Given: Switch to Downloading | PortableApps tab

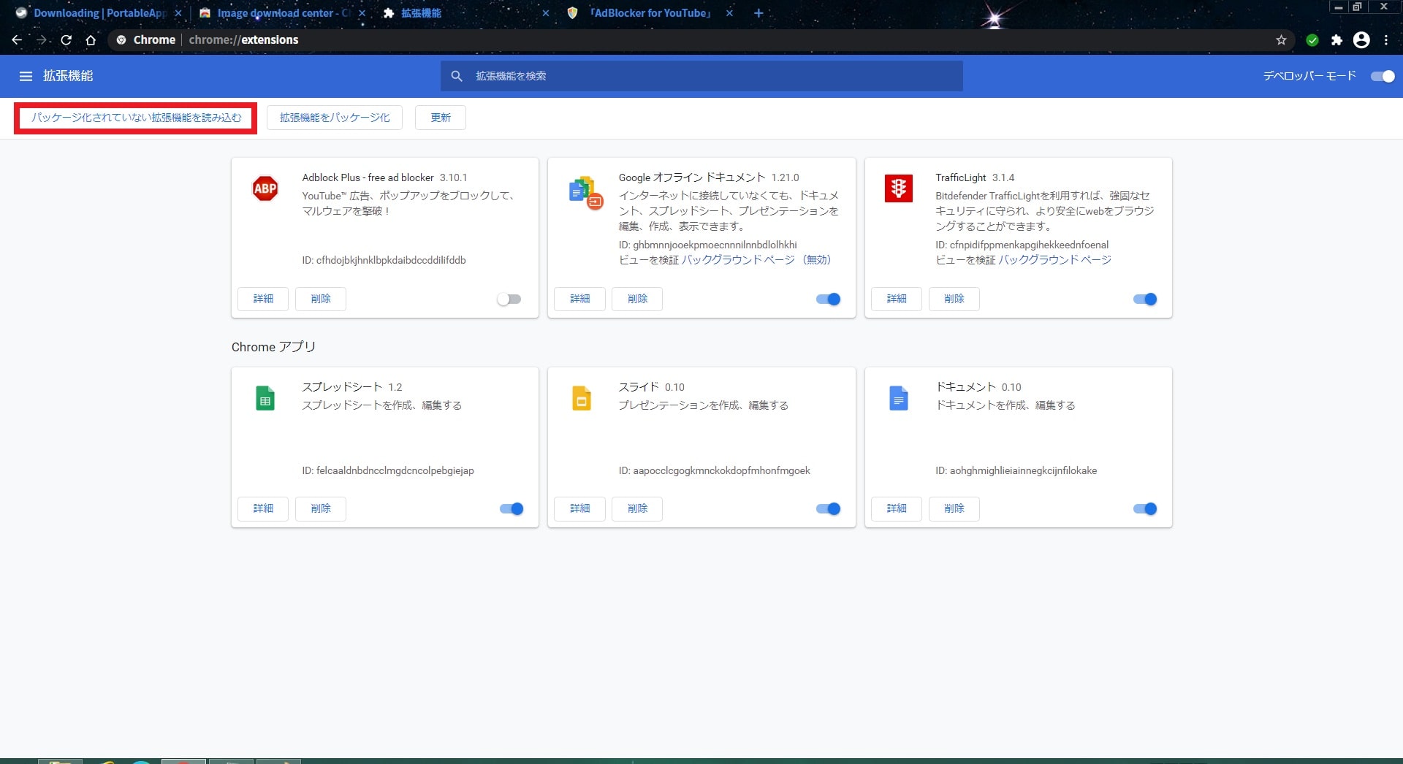Looking at the screenshot, I should click(99, 13).
